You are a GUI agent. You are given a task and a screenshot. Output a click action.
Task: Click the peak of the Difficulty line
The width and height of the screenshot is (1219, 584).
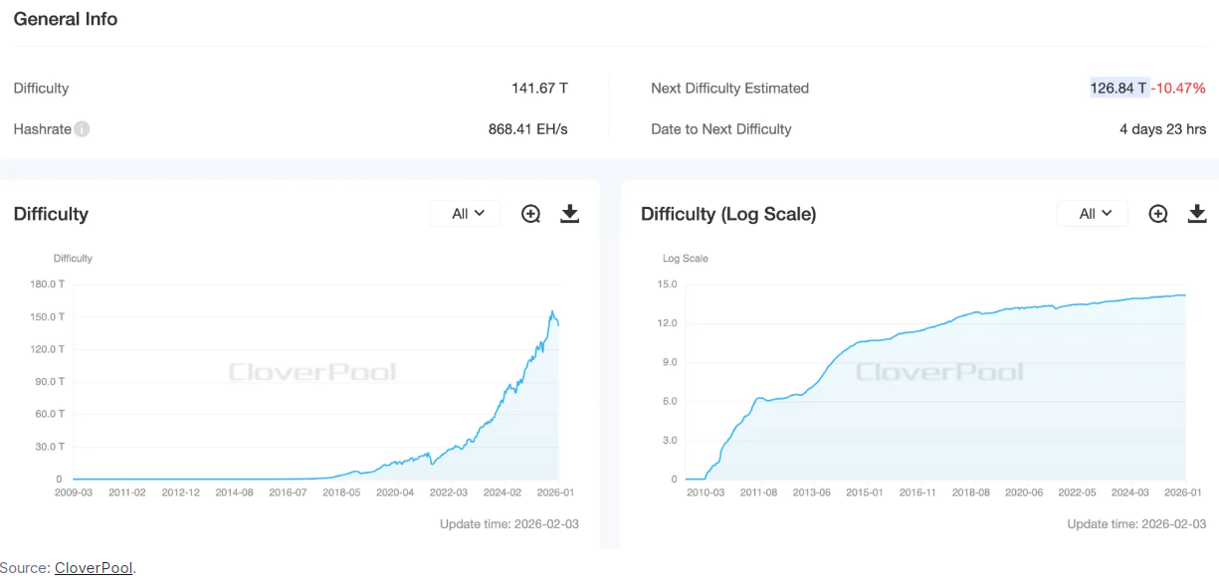(552, 311)
